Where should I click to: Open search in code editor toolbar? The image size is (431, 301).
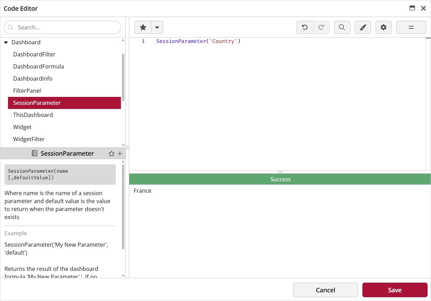[342, 27]
